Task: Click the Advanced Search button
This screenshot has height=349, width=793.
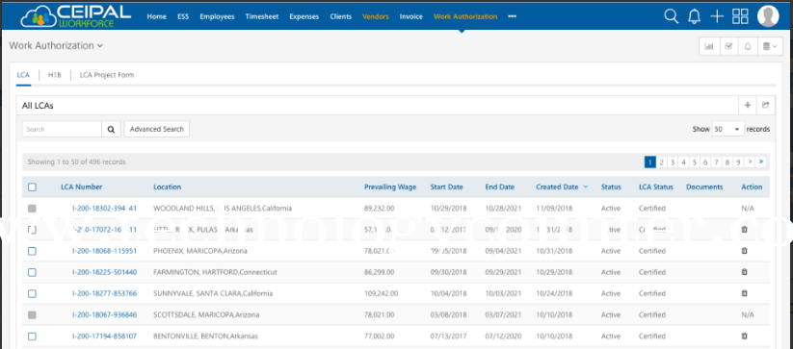Action: (157, 129)
